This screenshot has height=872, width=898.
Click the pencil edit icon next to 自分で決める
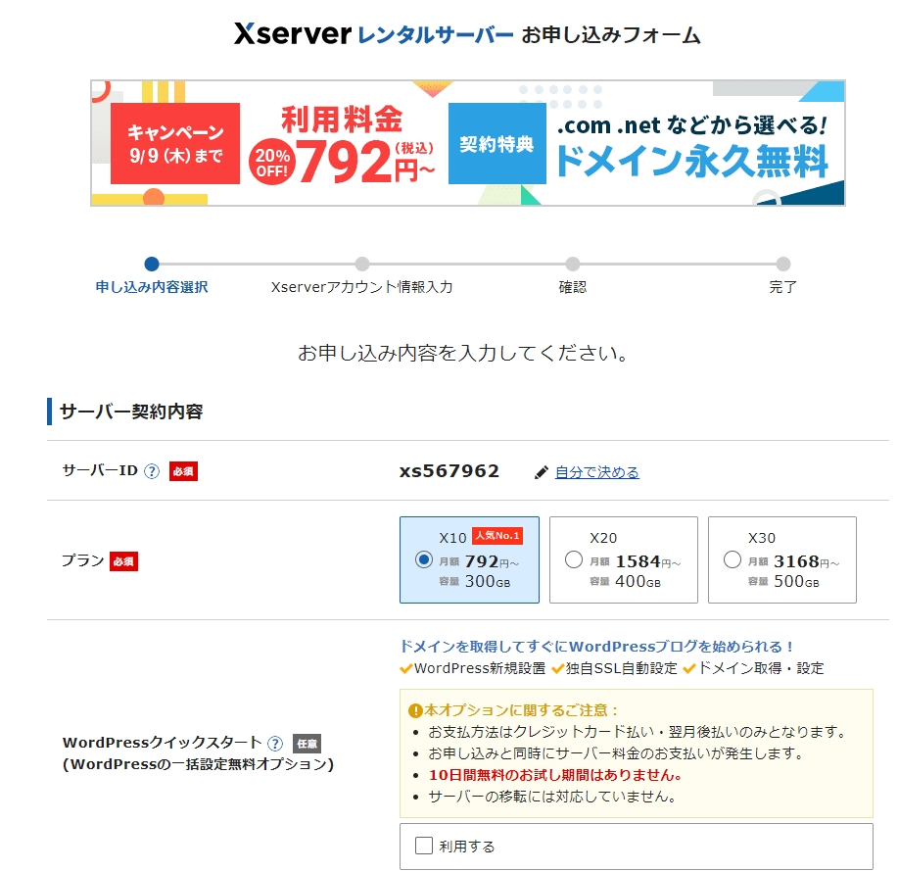coord(542,472)
